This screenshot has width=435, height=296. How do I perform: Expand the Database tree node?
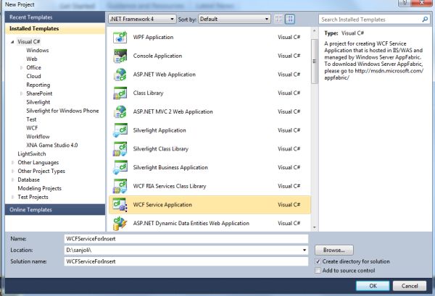click(12, 179)
